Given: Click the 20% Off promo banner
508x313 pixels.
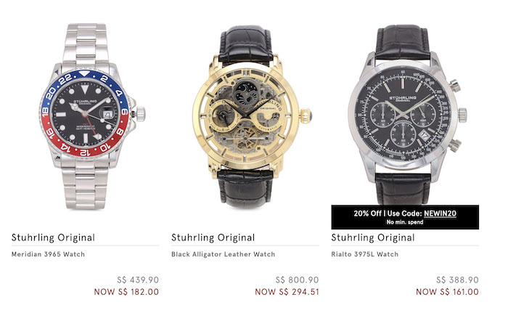Looking at the screenshot, I should [405, 217].
